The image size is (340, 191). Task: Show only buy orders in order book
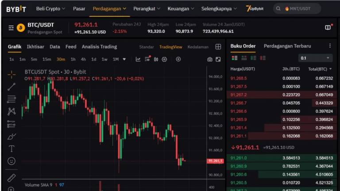[x=254, y=58]
